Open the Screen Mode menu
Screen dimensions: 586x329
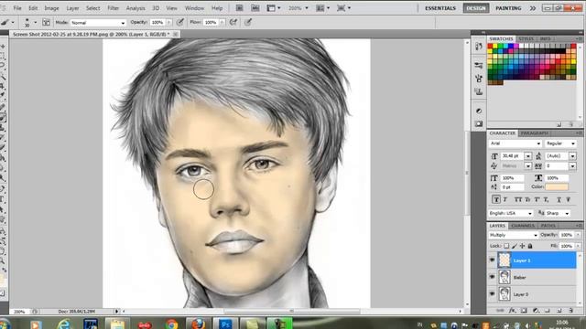pyautogui.click(x=344, y=8)
